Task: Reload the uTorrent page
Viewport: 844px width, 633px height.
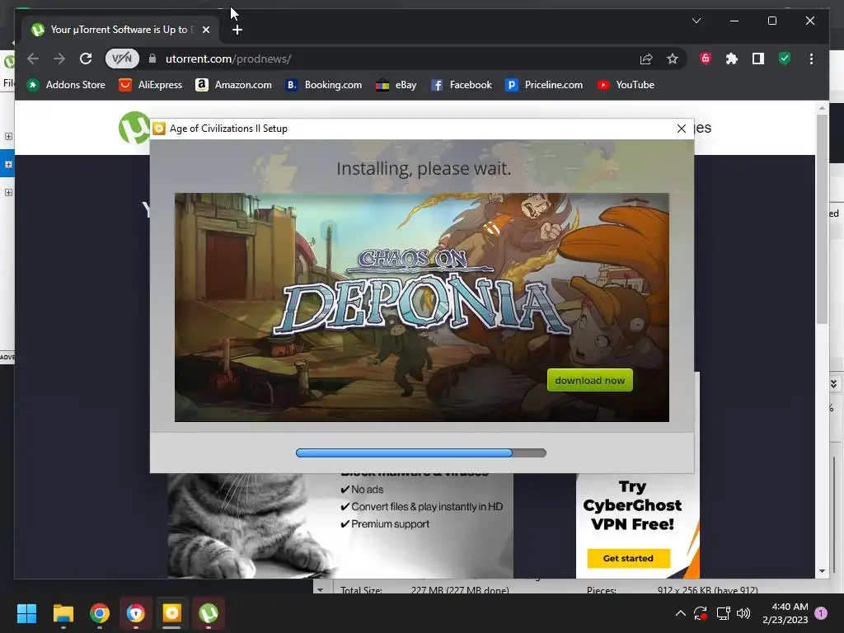Action: tap(86, 59)
